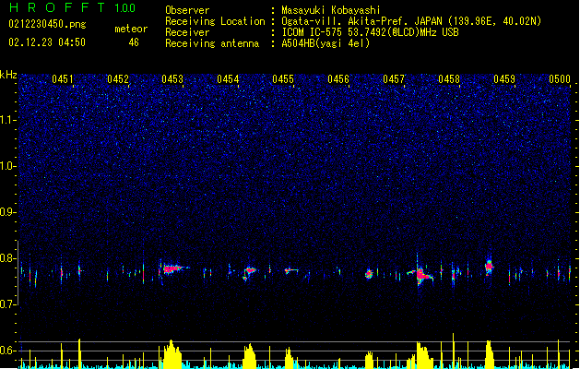Viewport: 580px width, 369px height.
Task: Click the 0456 time marker
Action: (x=338, y=79)
